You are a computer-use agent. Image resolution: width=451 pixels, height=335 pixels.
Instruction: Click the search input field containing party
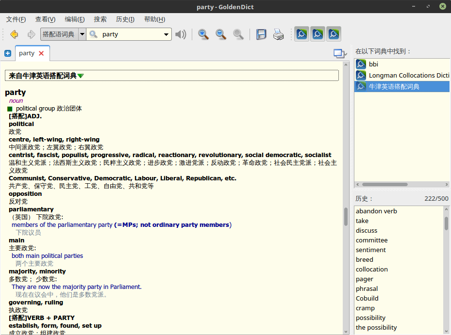pyautogui.click(x=131, y=34)
